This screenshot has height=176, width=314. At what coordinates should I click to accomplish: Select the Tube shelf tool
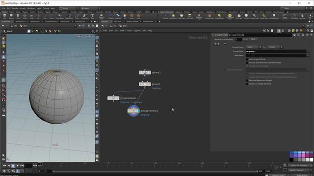click(18, 16)
